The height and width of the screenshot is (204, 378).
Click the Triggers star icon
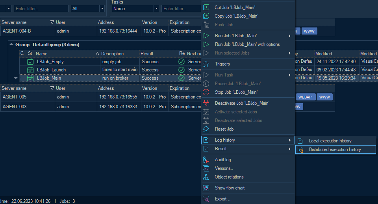tap(206, 64)
